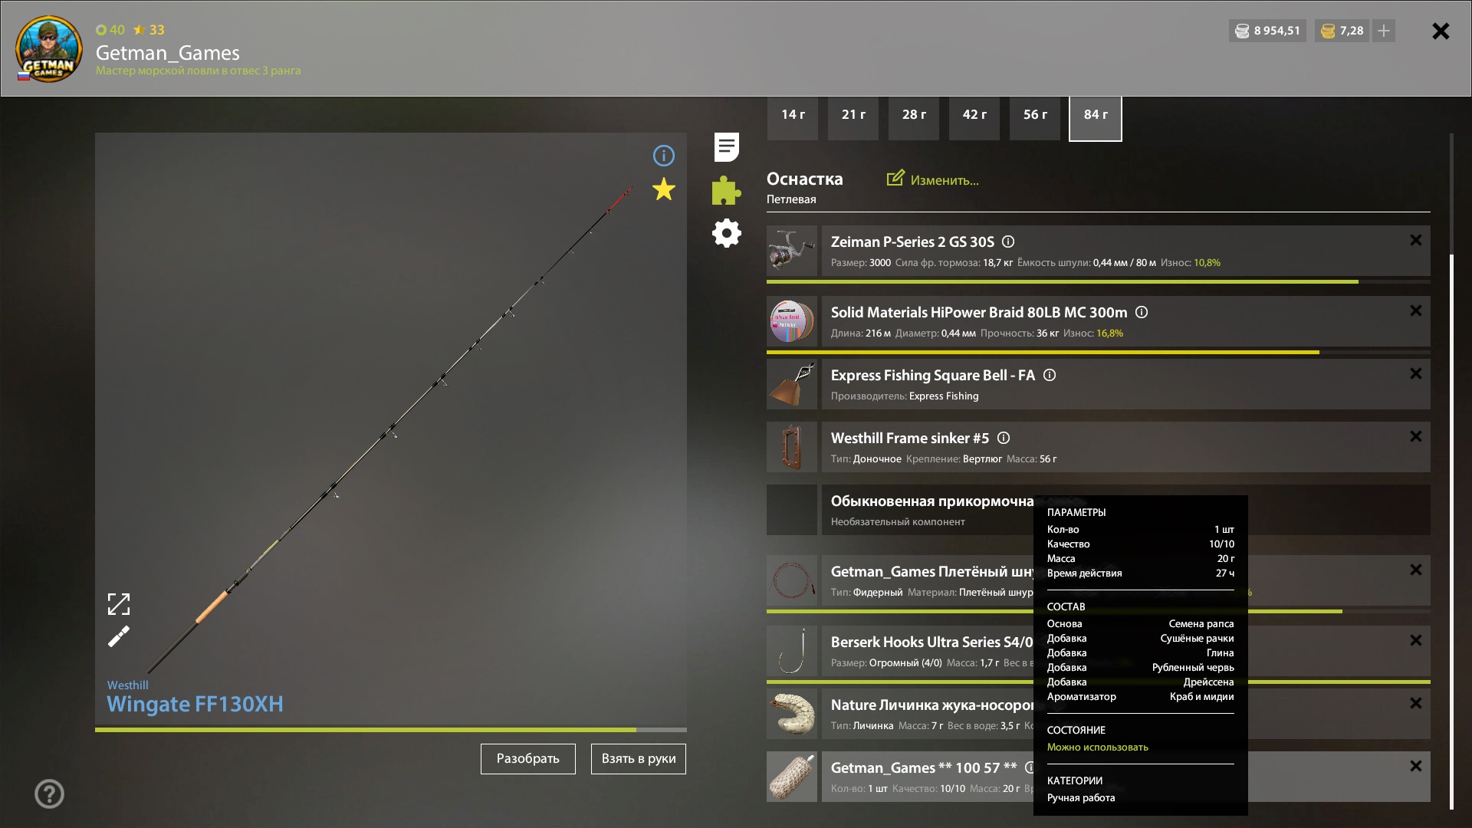Click the pencil rename icon

pos(119,636)
